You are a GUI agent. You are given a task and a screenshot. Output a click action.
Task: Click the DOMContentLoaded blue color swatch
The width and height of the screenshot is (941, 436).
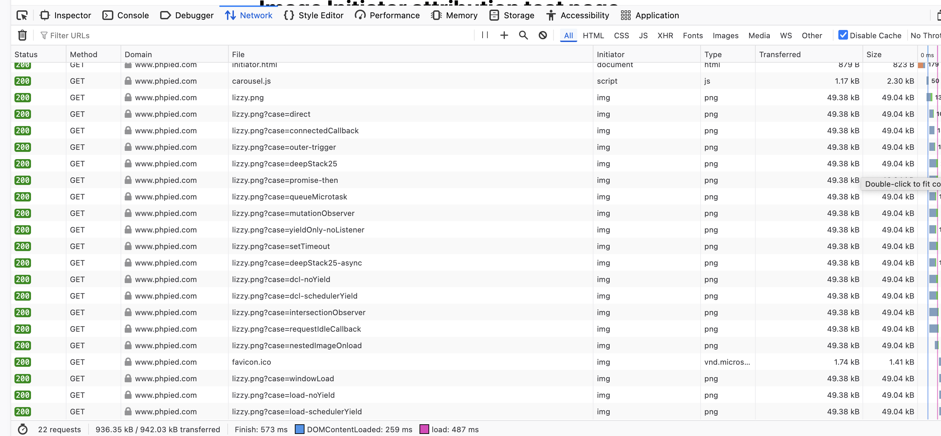[x=300, y=429]
